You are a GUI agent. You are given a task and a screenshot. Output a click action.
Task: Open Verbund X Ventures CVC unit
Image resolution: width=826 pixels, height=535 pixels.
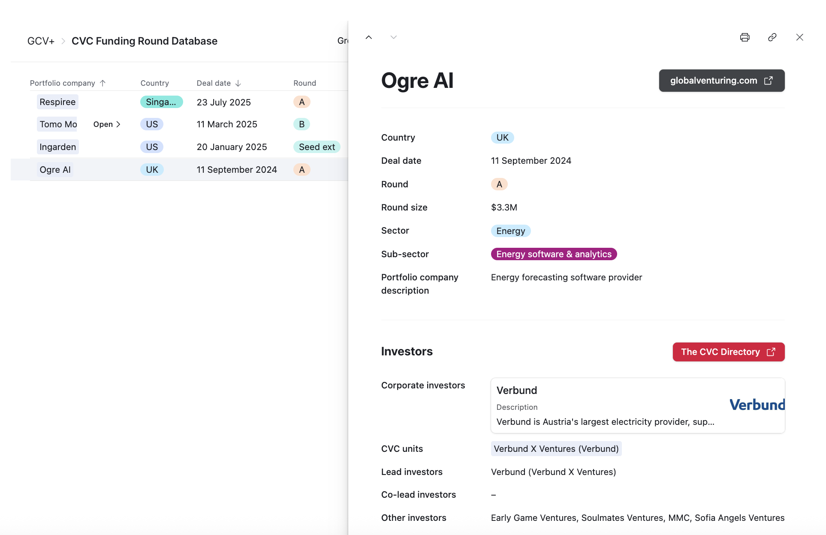pyautogui.click(x=556, y=449)
